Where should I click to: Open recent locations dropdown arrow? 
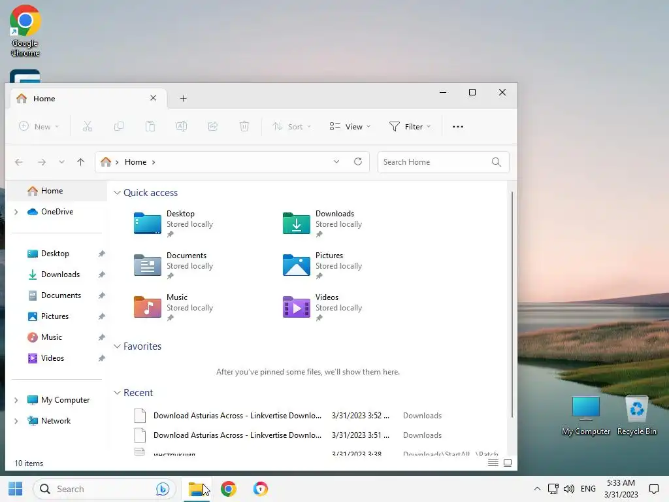coord(62,162)
